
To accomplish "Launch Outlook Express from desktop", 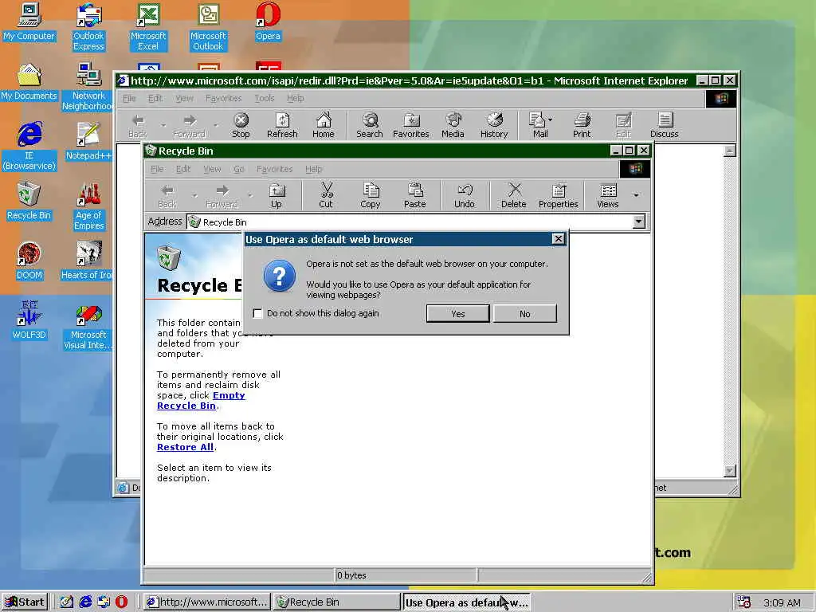I will [88, 27].
